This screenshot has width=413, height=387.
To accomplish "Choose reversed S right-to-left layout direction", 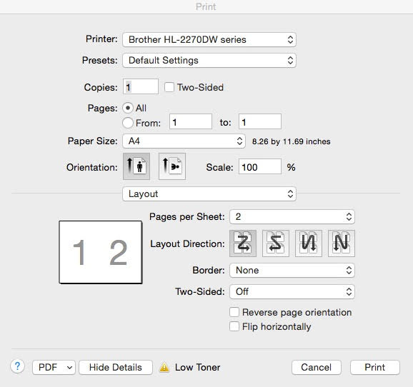I will point(276,243).
